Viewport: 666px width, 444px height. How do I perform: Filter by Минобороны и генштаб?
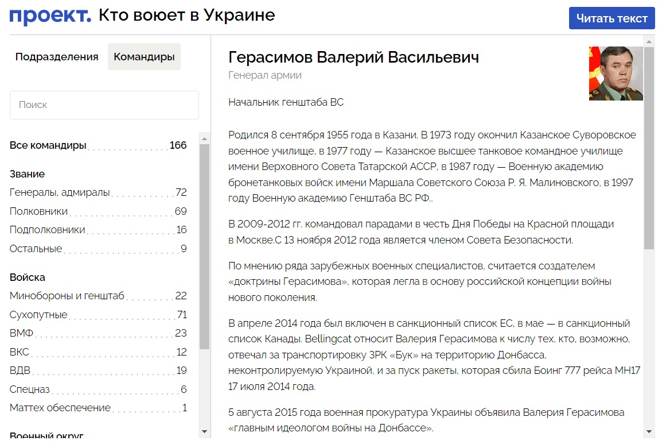tap(61, 296)
